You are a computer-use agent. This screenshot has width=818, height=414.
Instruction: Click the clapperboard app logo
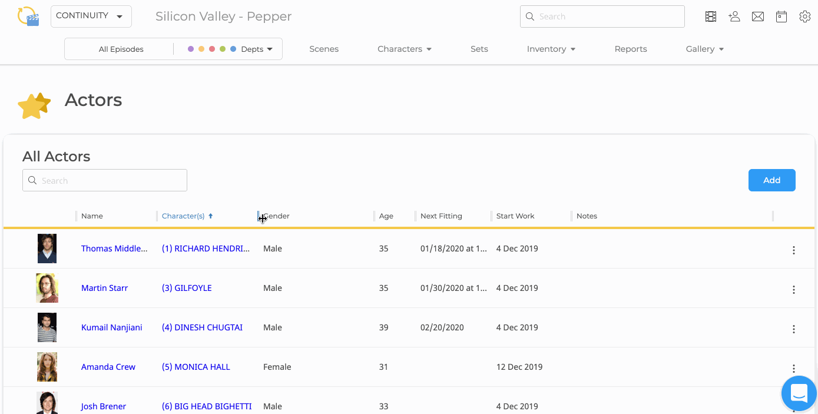[x=28, y=16]
